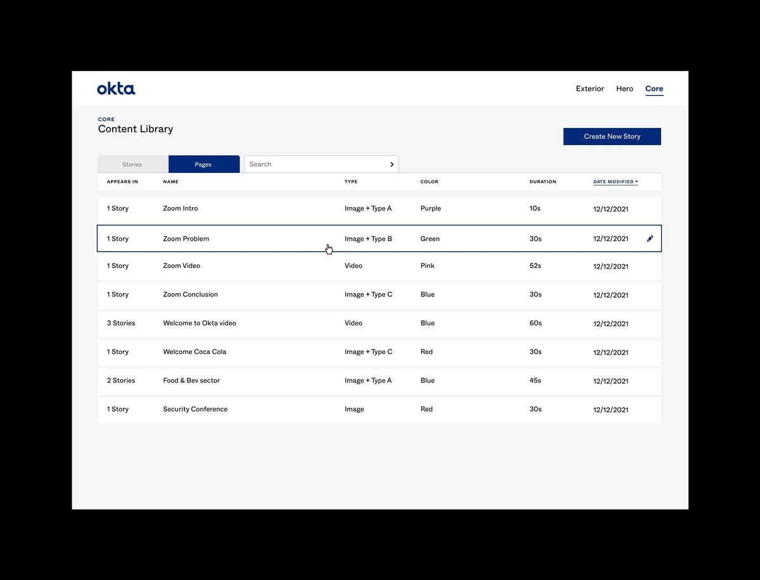Click Image + Type B type cell
760x580 pixels.
(x=368, y=239)
